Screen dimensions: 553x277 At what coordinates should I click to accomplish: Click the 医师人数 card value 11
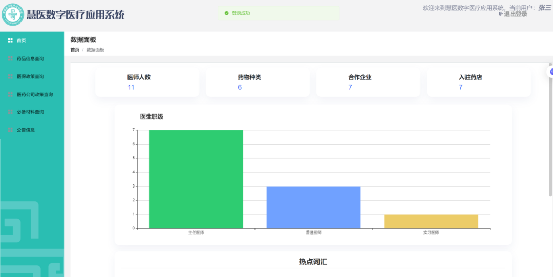[131, 87]
